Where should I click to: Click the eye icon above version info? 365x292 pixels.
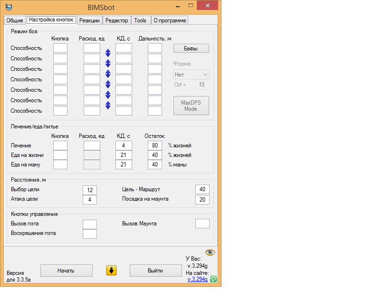coord(210,252)
